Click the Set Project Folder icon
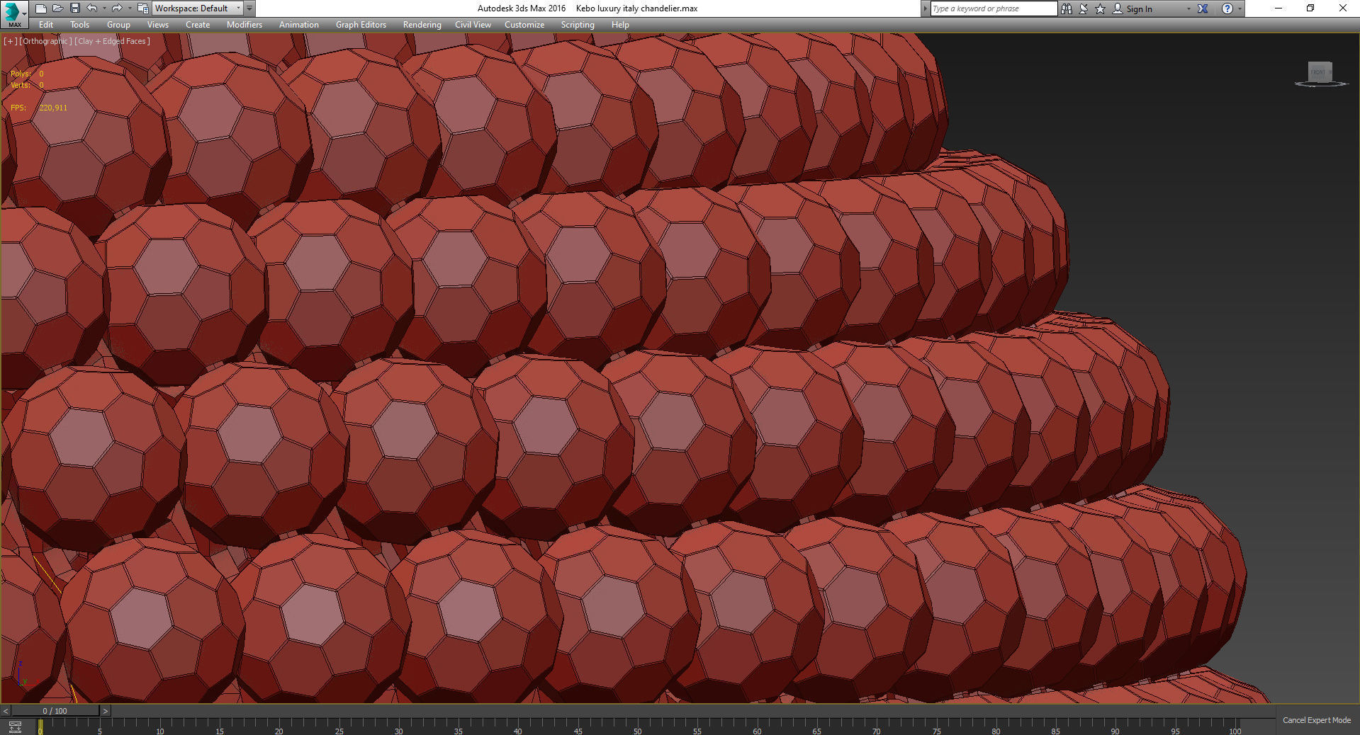Image resolution: width=1360 pixels, height=735 pixels. tap(142, 8)
